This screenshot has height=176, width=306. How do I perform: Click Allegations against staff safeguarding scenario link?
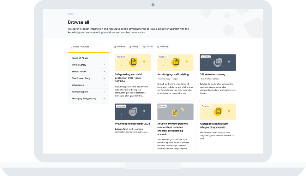tap(214, 126)
